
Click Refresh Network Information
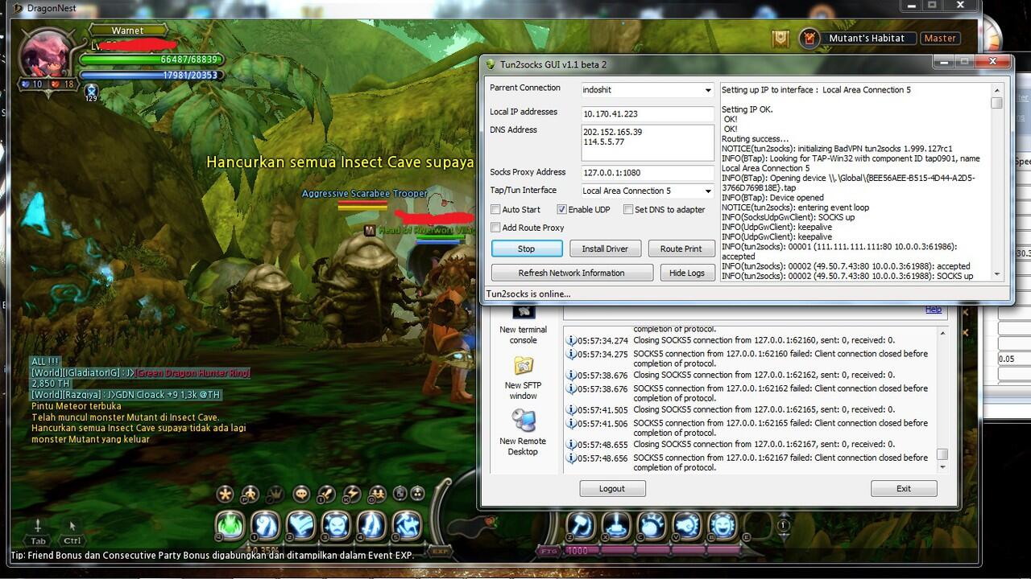[572, 273]
